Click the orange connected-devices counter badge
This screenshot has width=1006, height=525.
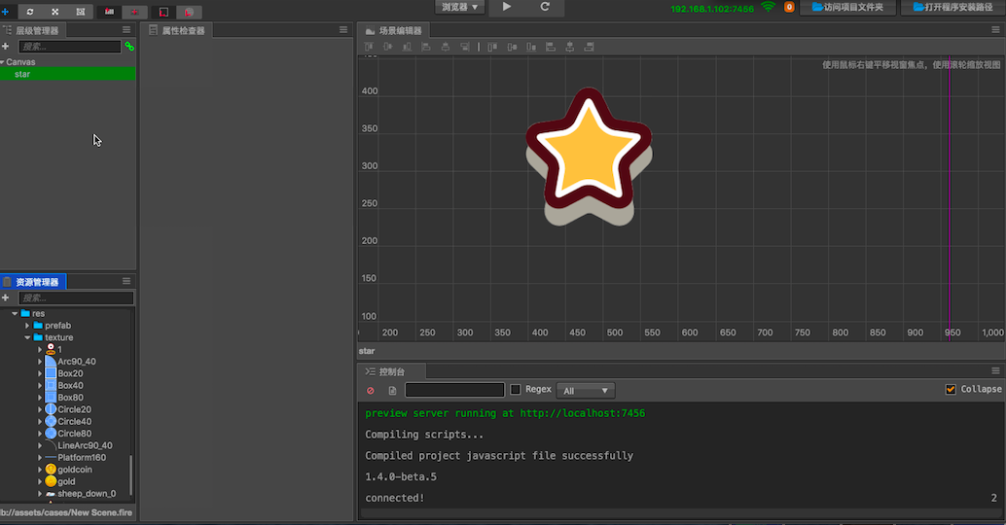pos(789,7)
